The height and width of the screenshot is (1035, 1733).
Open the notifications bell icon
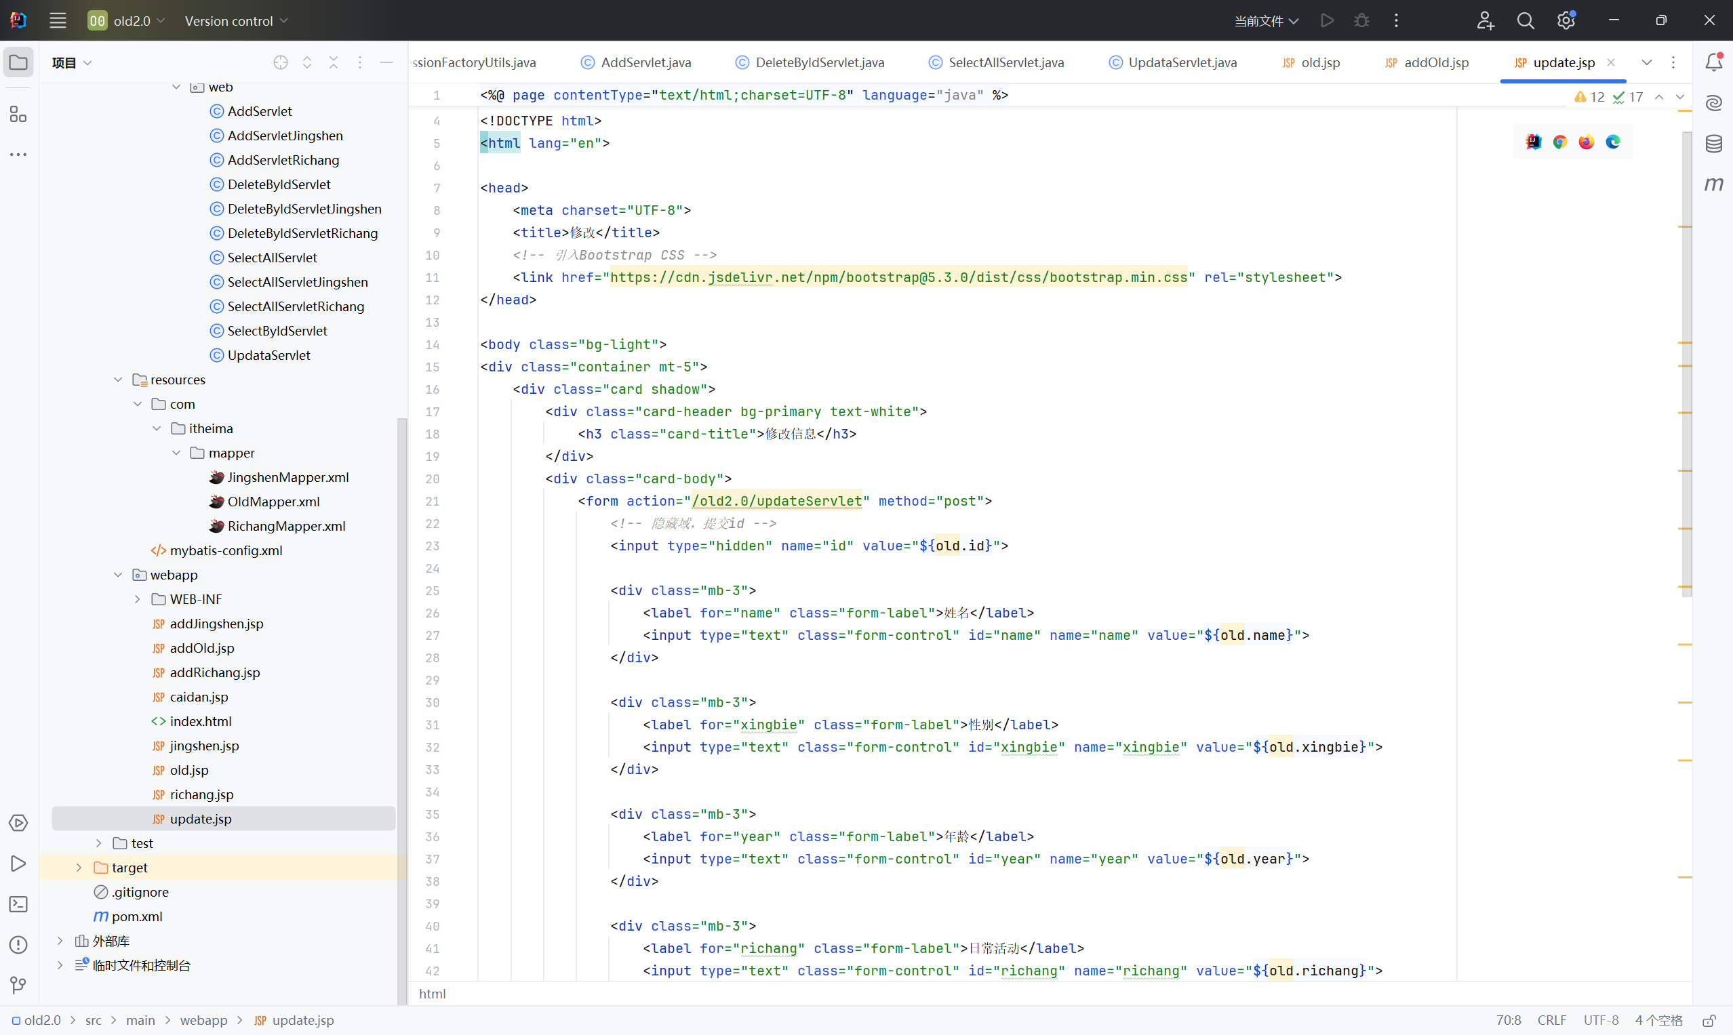[1713, 63]
